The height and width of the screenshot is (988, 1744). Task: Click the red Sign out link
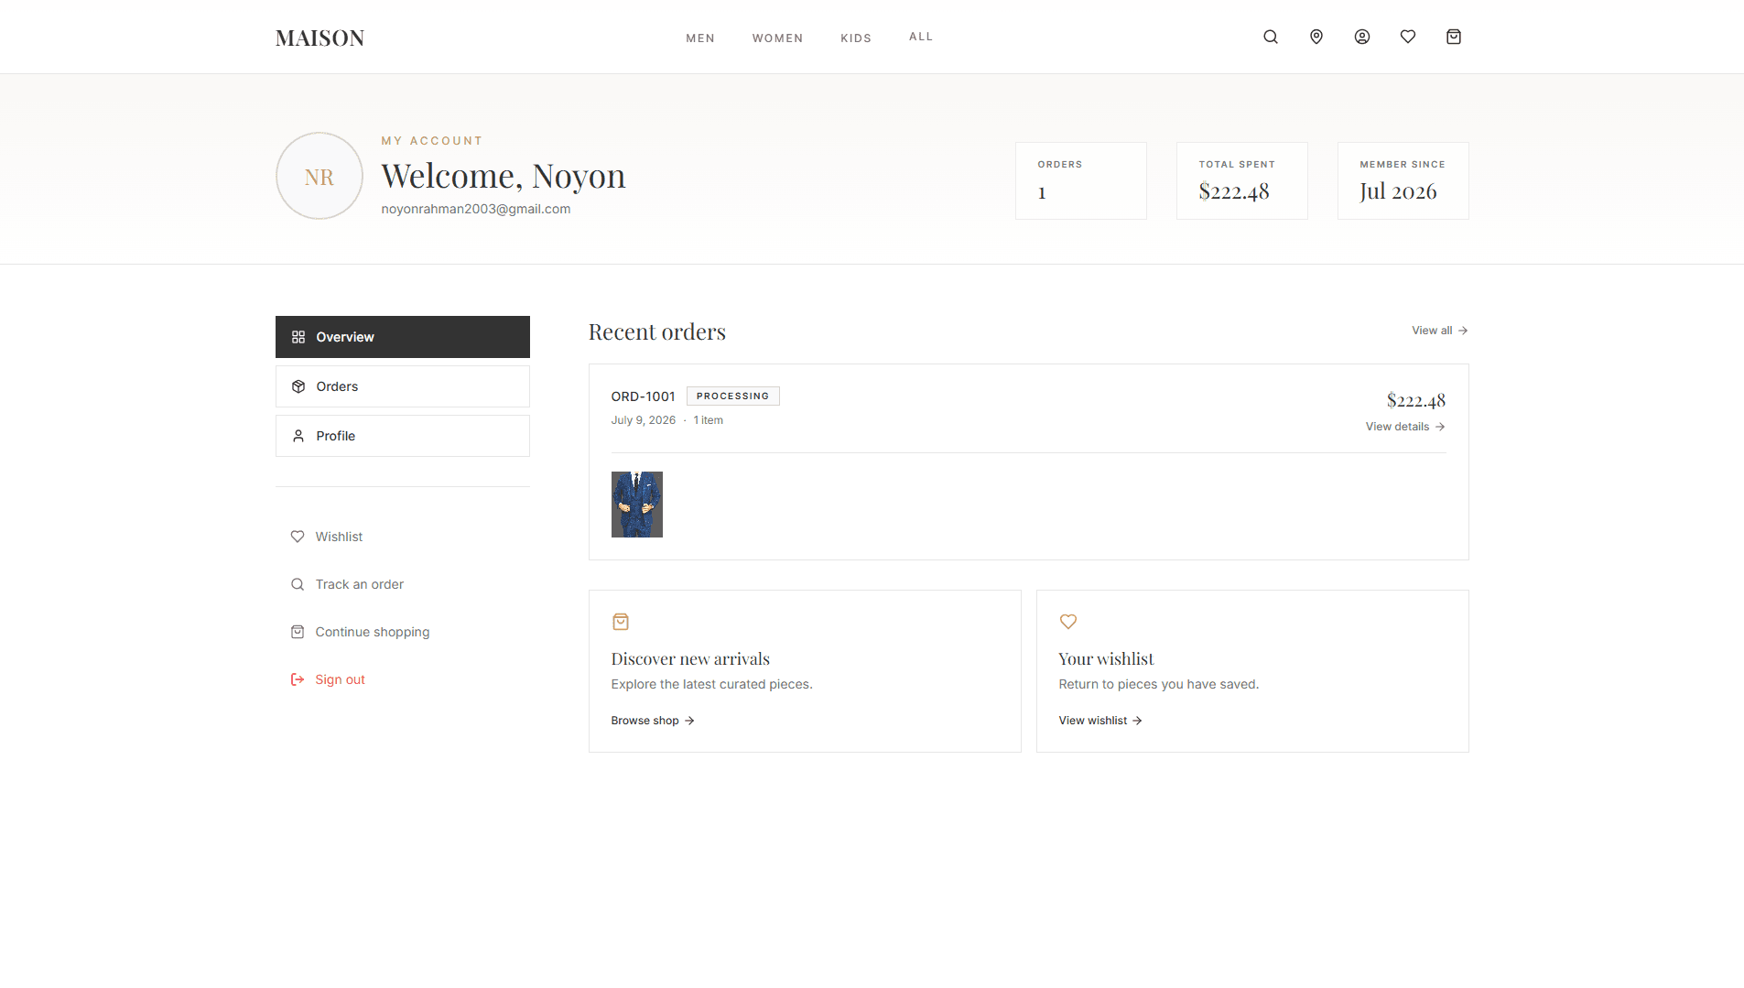[x=328, y=679]
